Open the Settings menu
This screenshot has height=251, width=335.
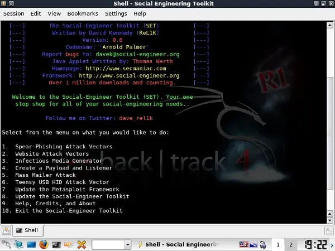(116, 13)
